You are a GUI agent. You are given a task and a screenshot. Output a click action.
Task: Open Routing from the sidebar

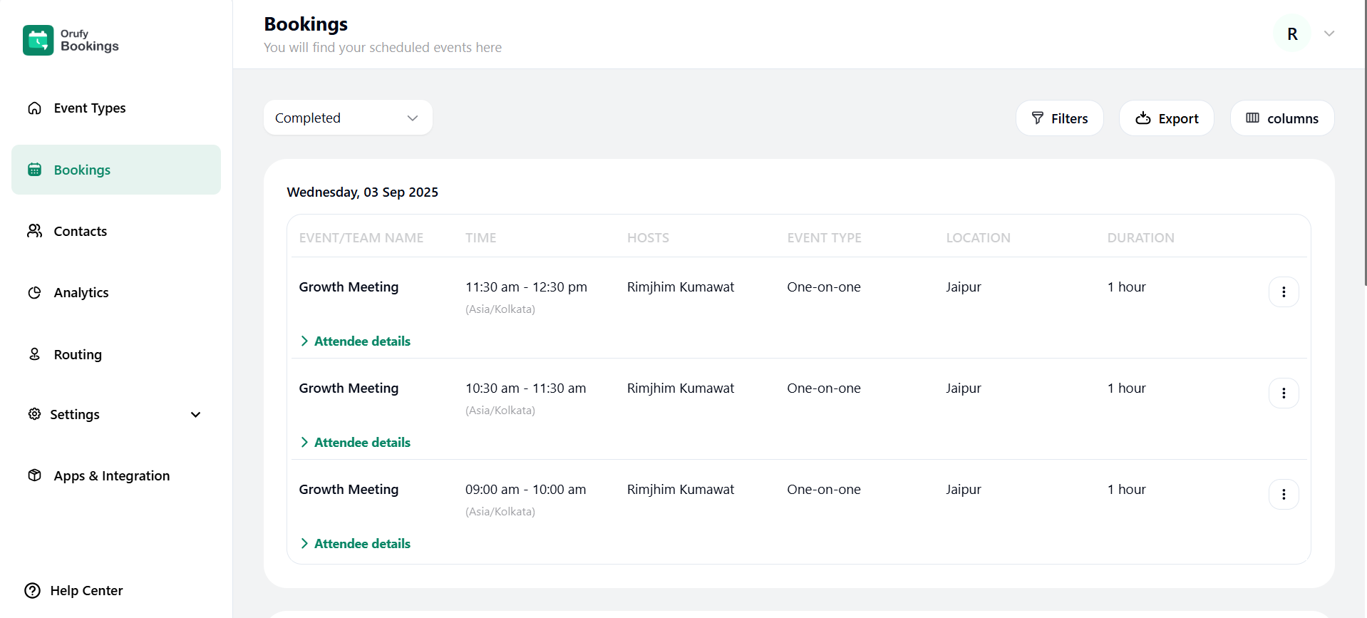pos(78,355)
